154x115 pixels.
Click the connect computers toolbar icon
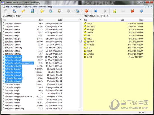14,11
